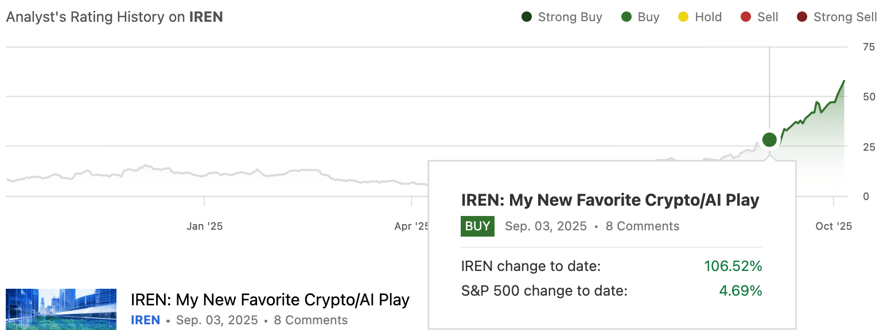Click the dark red Strong Sell dot

click(x=802, y=17)
